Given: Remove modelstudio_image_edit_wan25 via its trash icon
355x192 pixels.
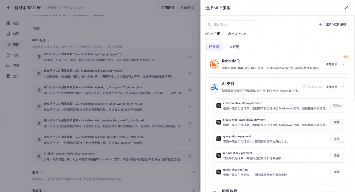Looking at the screenshot, I should coord(189,74).
